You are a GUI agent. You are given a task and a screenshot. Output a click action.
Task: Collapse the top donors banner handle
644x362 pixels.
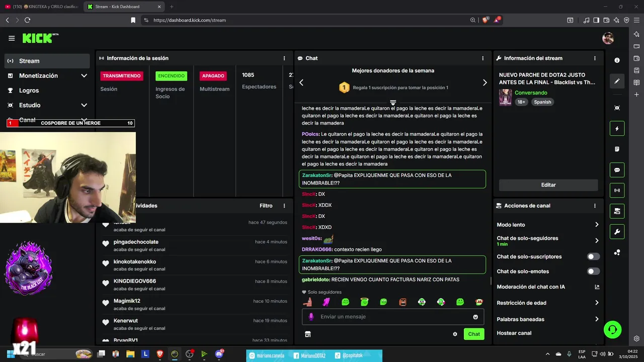(x=393, y=103)
